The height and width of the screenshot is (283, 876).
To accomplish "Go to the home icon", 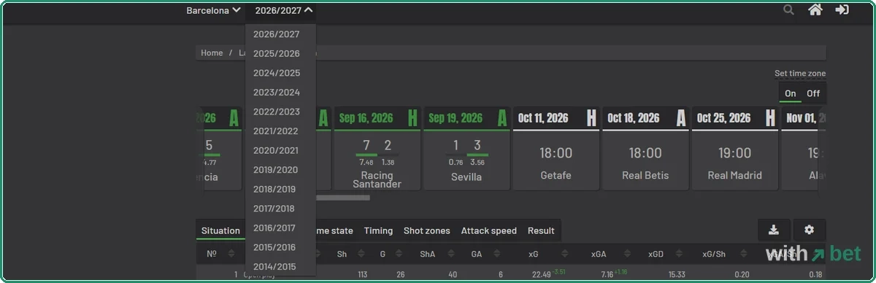I will click(815, 9).
